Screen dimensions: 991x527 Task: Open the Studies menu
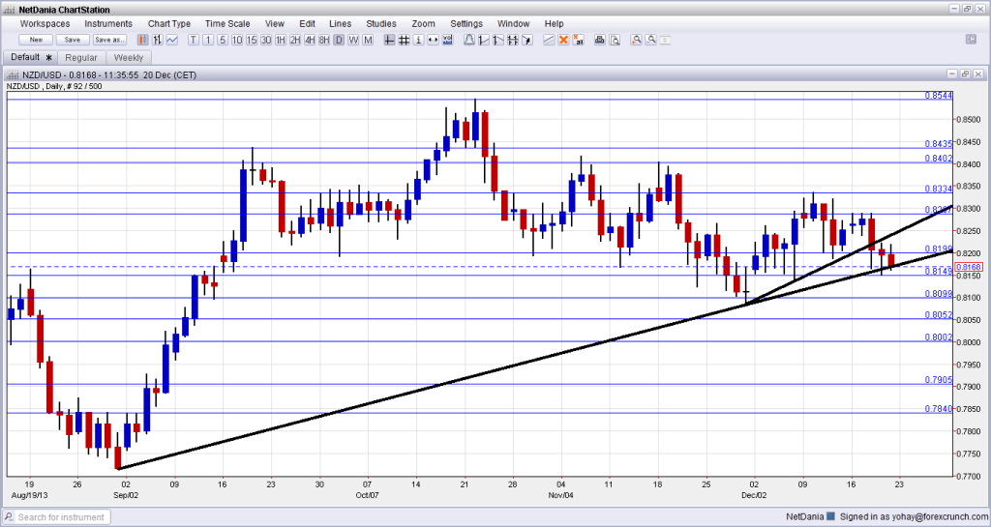[381, 24]
